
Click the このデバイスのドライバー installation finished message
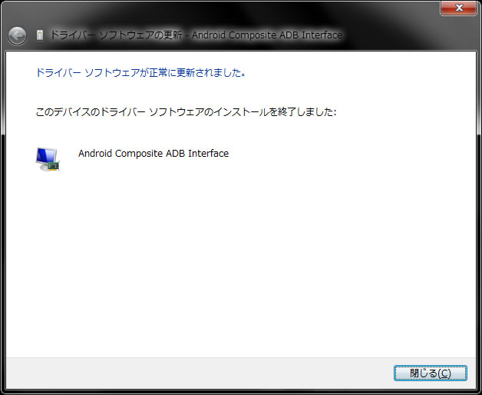pos(186,111)
